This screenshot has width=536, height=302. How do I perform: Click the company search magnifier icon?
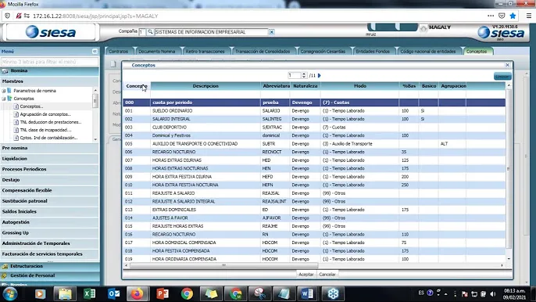tap(150, 32)
